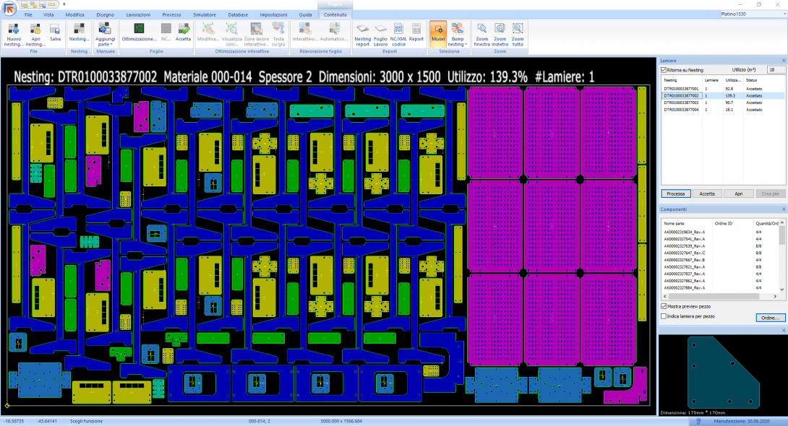
Task: Select the Muovi tool
Action: tap(438, 30)
